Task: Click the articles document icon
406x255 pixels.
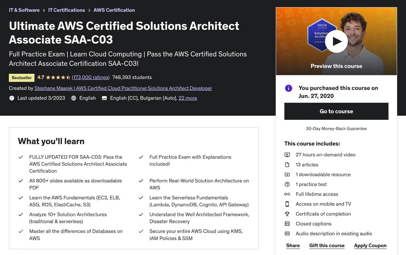Action: coord(287,165)
